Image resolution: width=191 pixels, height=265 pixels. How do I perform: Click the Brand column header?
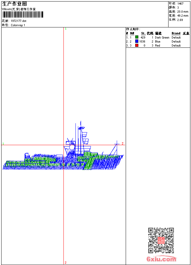point(176,33)
